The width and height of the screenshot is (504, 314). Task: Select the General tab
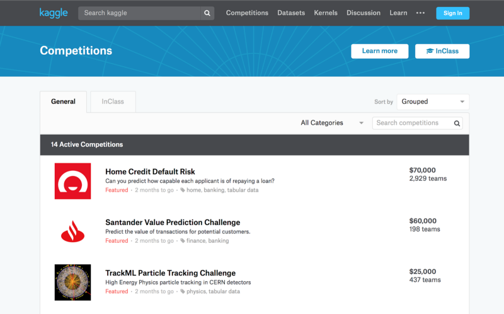coord(64,102)
